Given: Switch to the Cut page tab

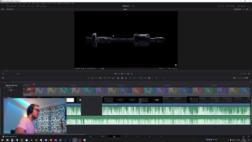Looking at the screenshot, I should (x=102, y=136).
